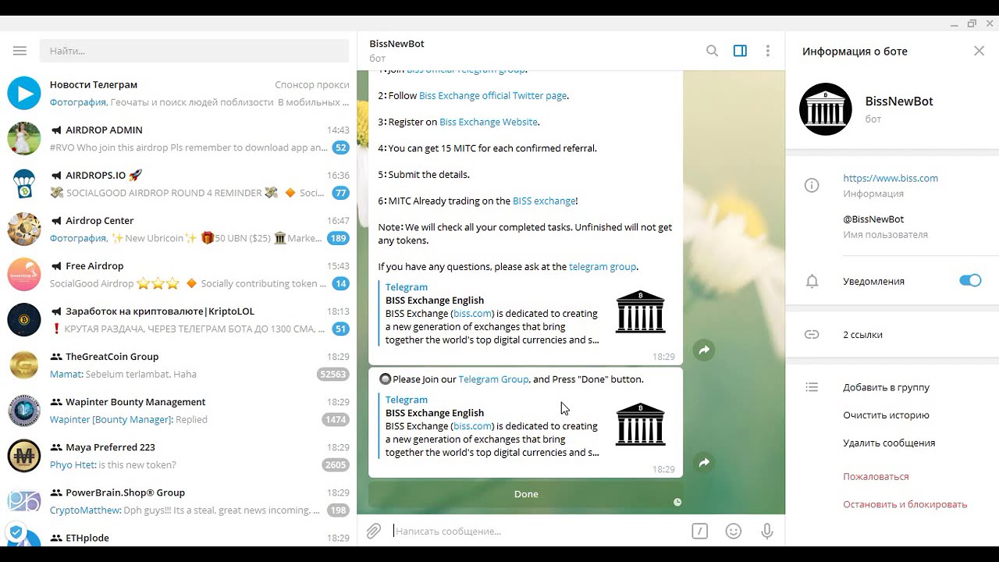The height and width of the screenshot is (562, 999).
Task: Forward the upper message with share arrow
Action: (704, 350)
